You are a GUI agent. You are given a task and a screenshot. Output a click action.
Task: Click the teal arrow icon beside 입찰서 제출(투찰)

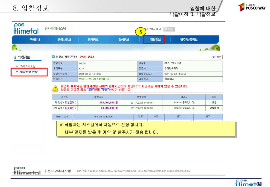pos(53,57)
